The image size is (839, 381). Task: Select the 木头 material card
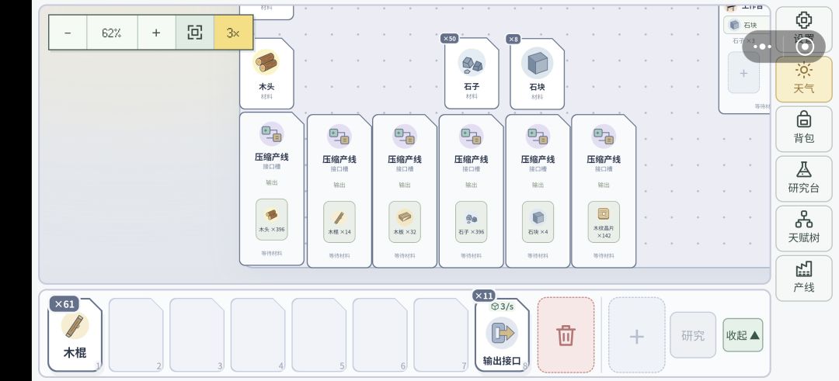pos(266,73)
